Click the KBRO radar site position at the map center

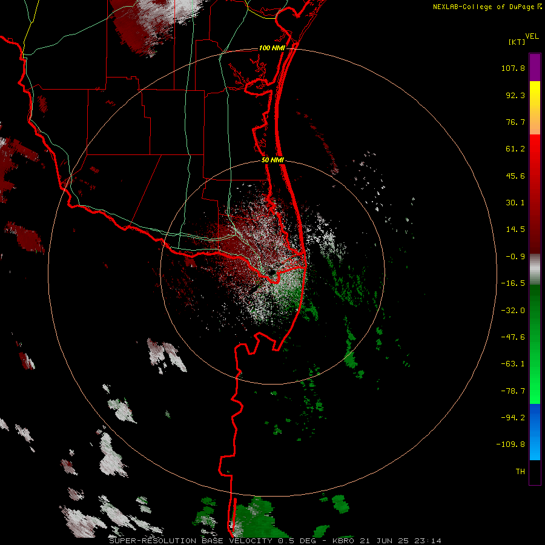click(x=272, y=272)
